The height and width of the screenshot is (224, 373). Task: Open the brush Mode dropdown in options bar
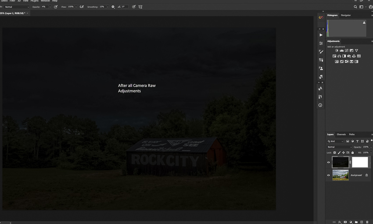pyautogui.click(x=17, y=7)
